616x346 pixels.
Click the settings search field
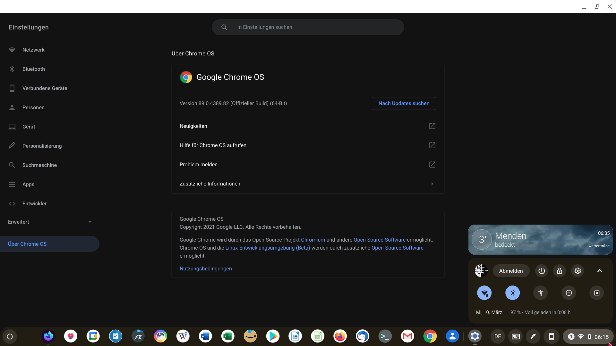coord(308,27)
